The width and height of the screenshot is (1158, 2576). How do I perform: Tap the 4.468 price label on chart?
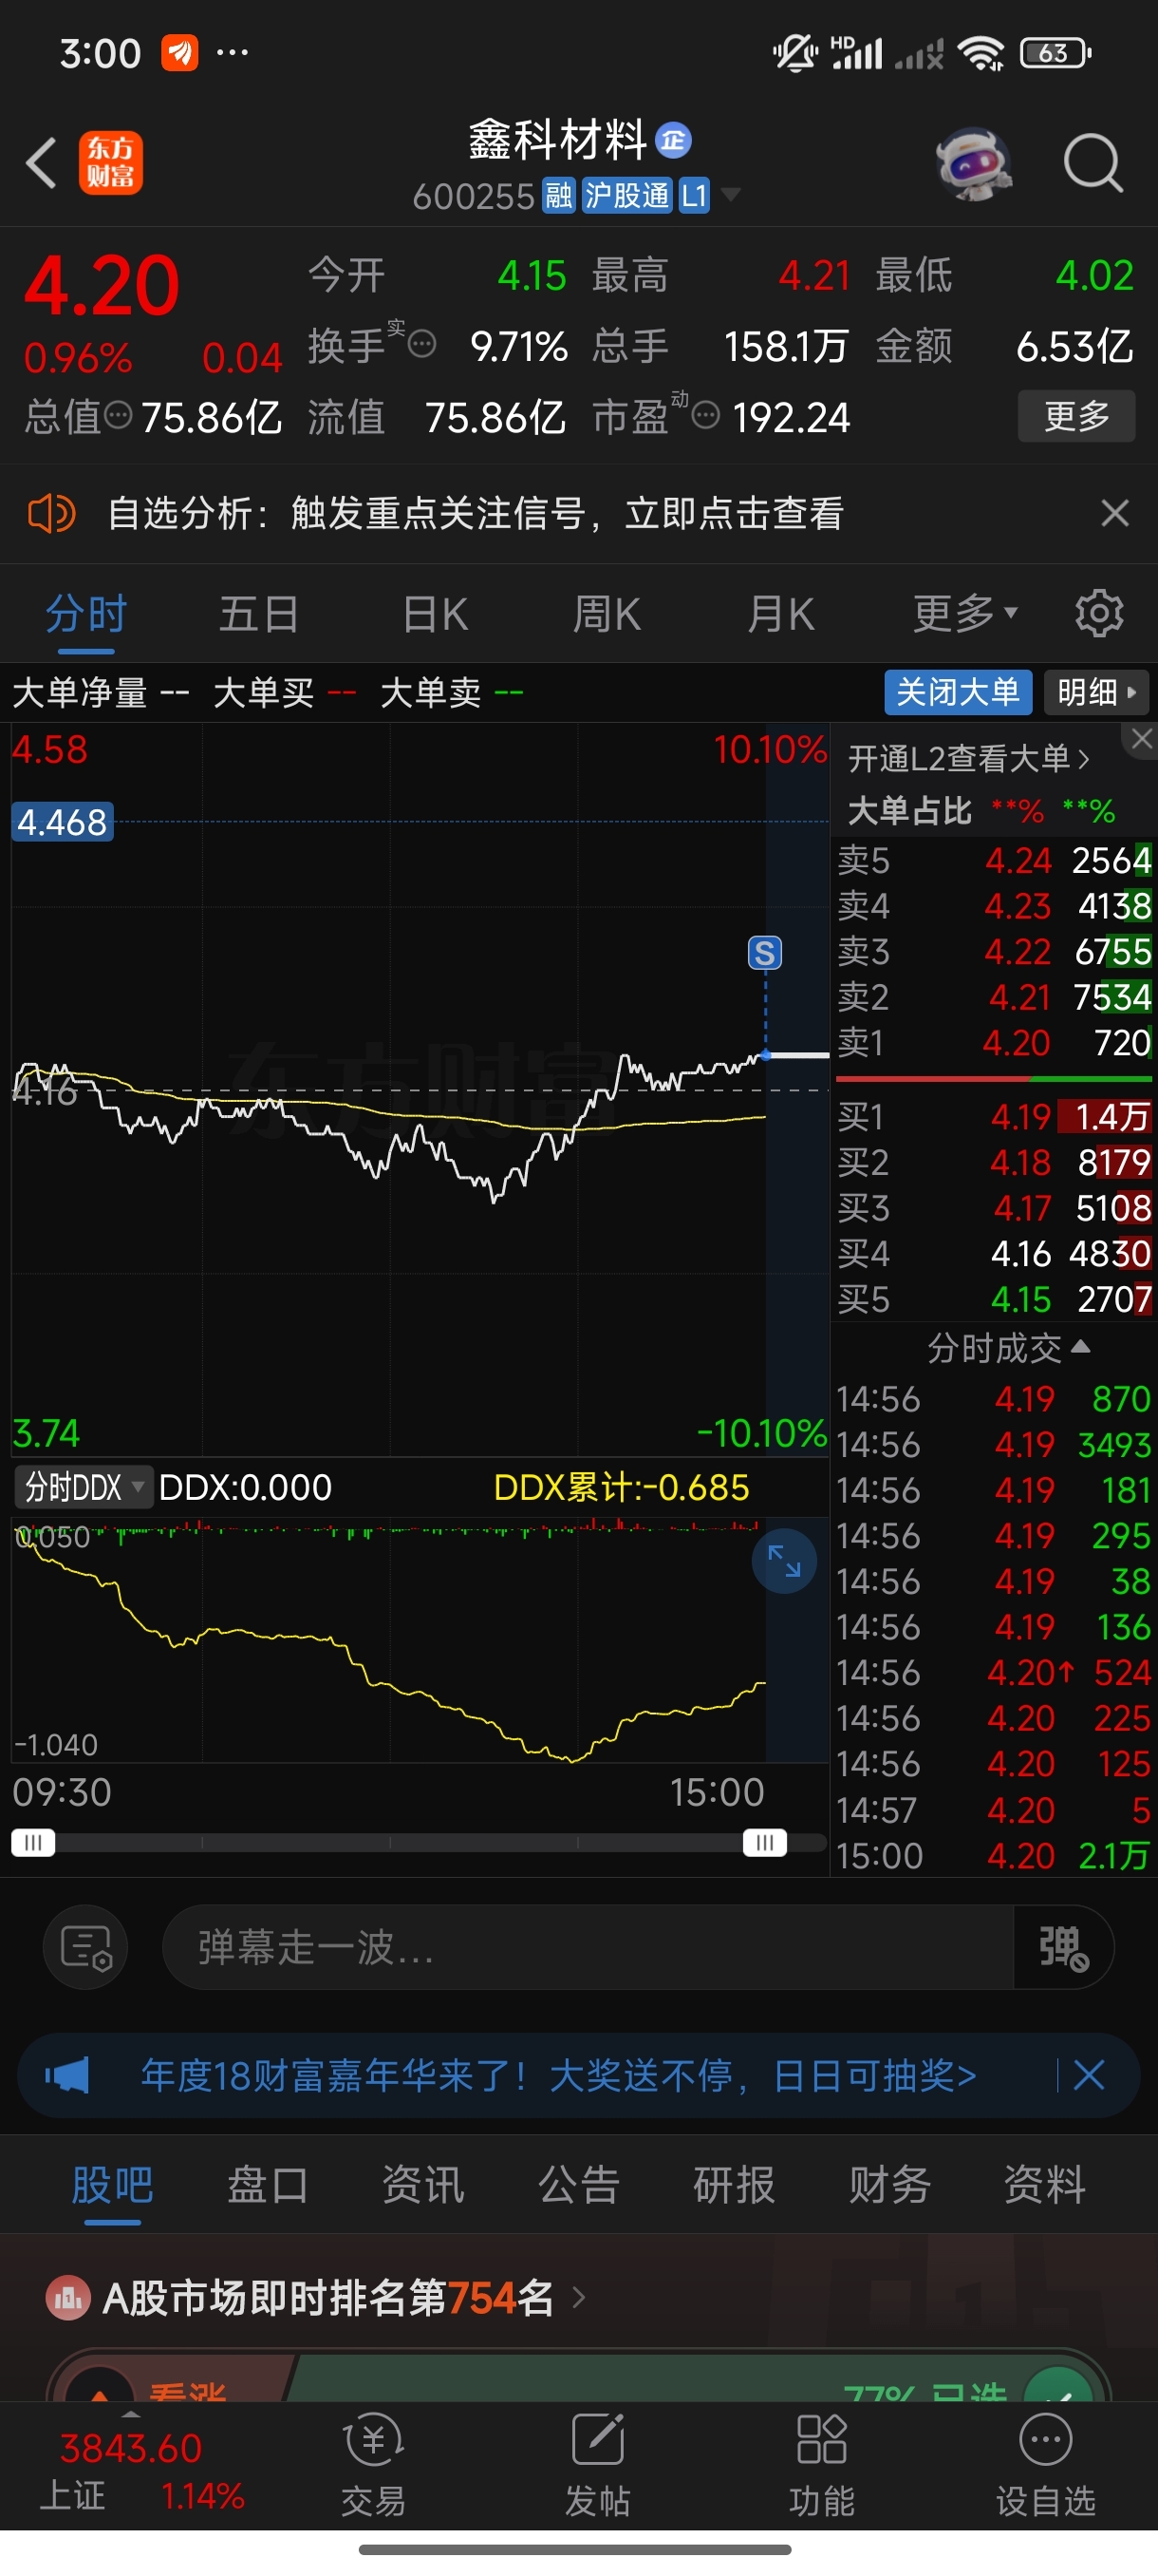coord(62,822)
